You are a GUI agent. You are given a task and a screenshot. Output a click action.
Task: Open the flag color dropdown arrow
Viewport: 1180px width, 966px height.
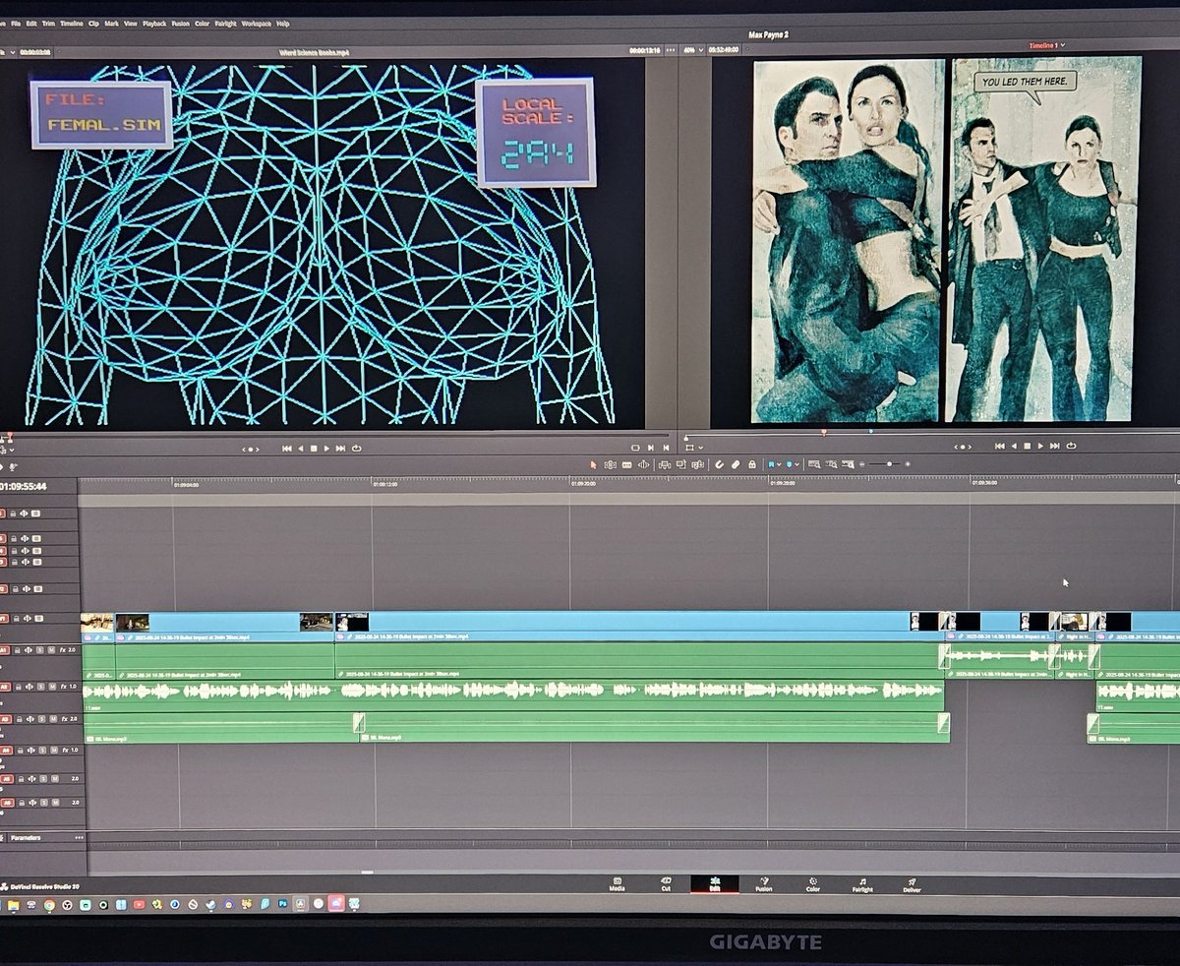point(779,463)
